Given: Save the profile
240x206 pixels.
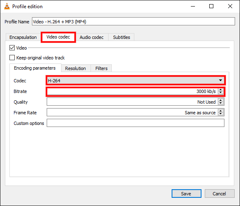Looking at the screenshot, I should point(186,194).
